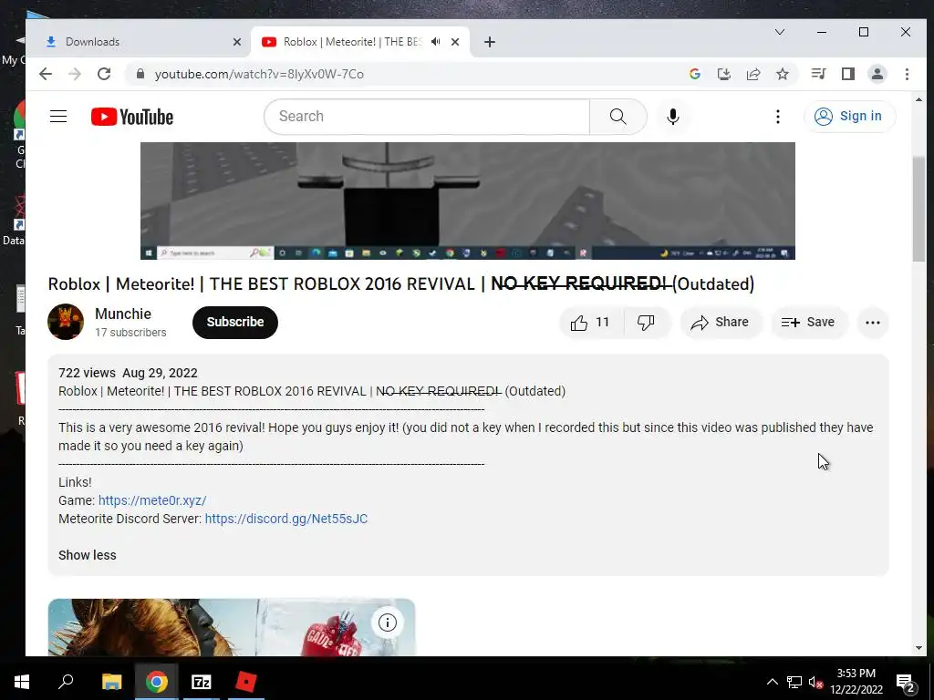Open Munchie channel avatar
This screenshot has width=934, height=700.
coord(66,322)
